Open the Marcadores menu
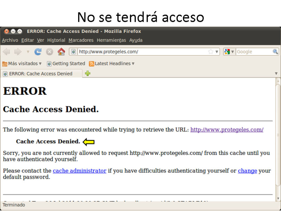 pos(81,40)
